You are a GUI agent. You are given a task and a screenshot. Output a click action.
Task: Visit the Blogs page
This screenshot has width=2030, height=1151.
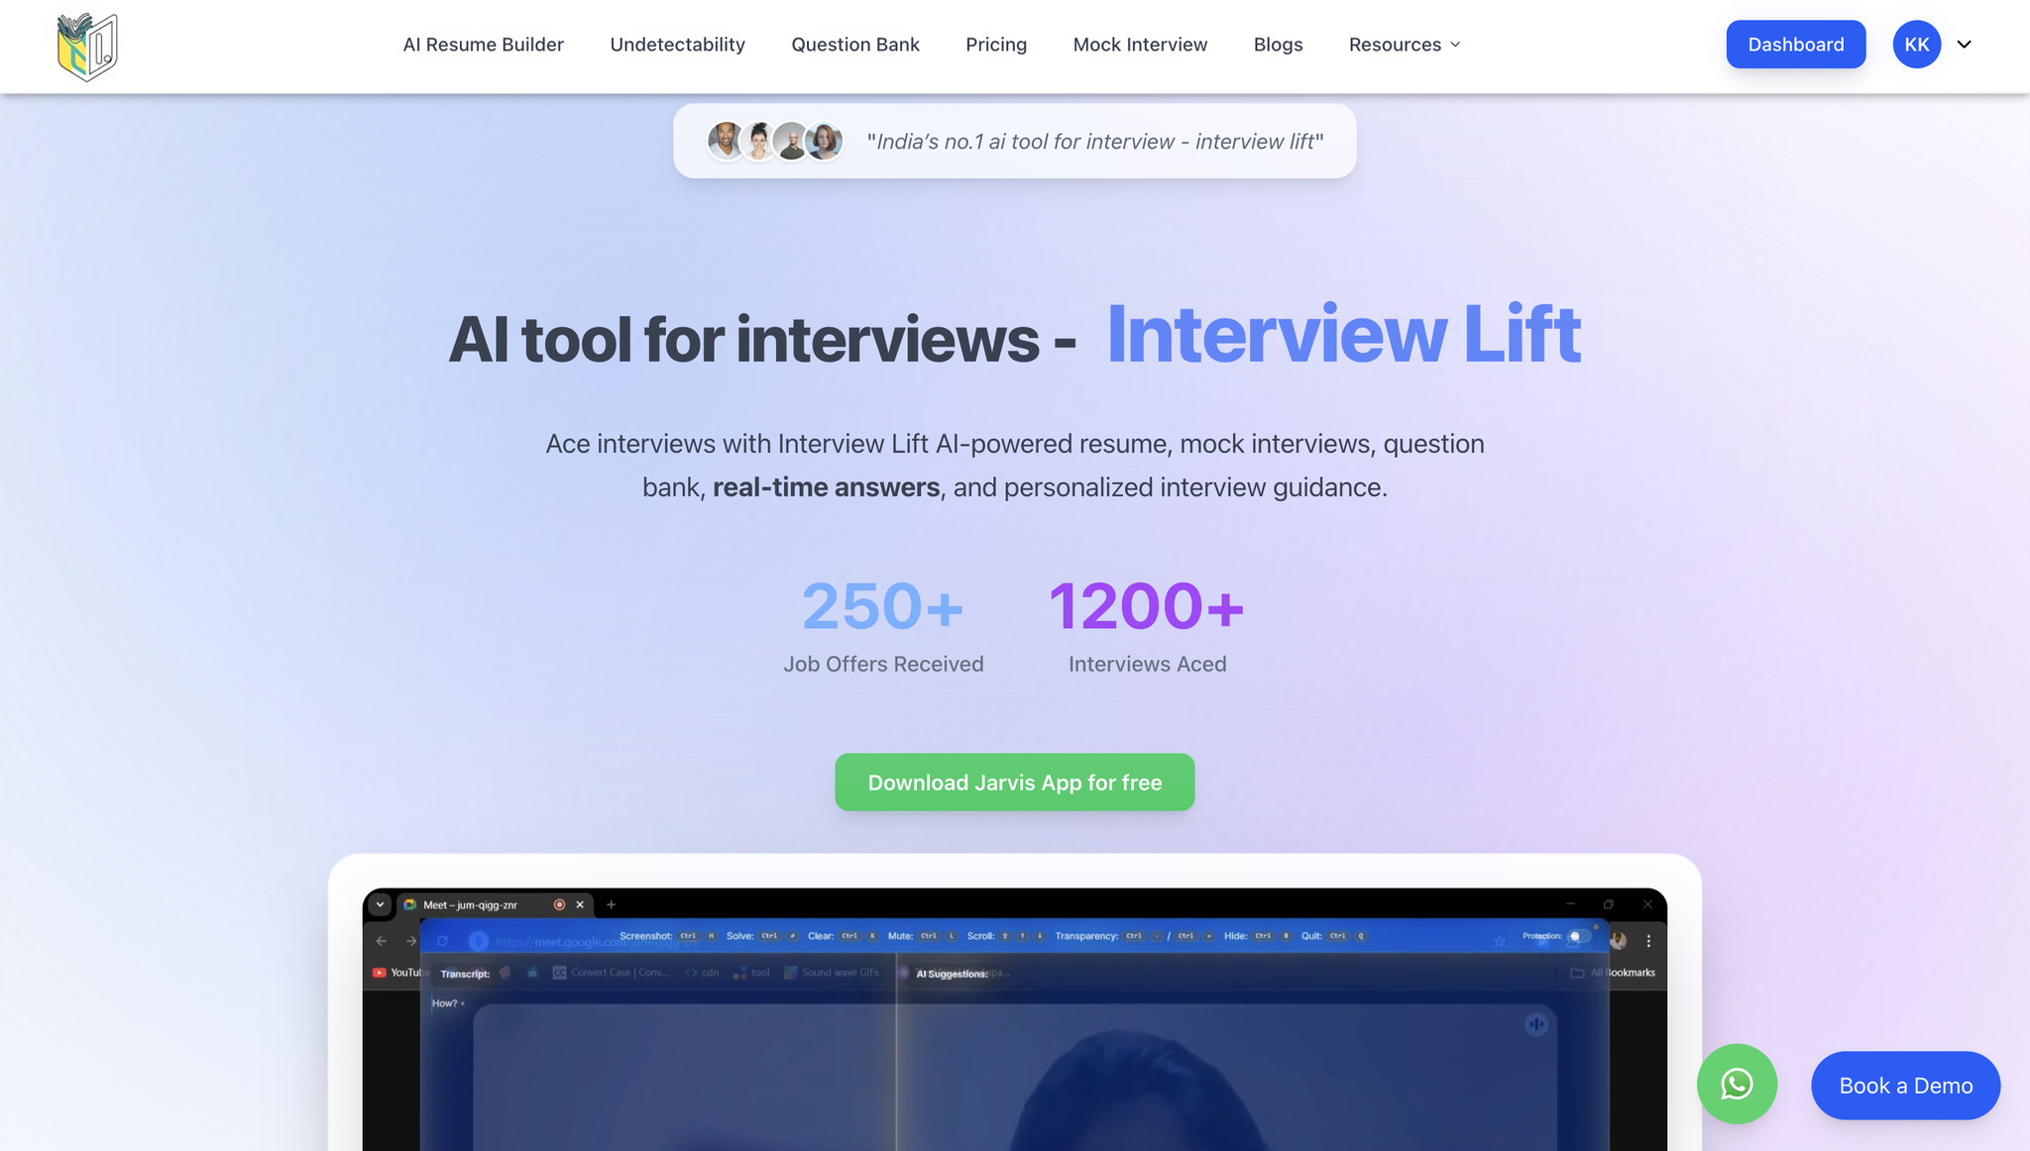point(1278,45)
